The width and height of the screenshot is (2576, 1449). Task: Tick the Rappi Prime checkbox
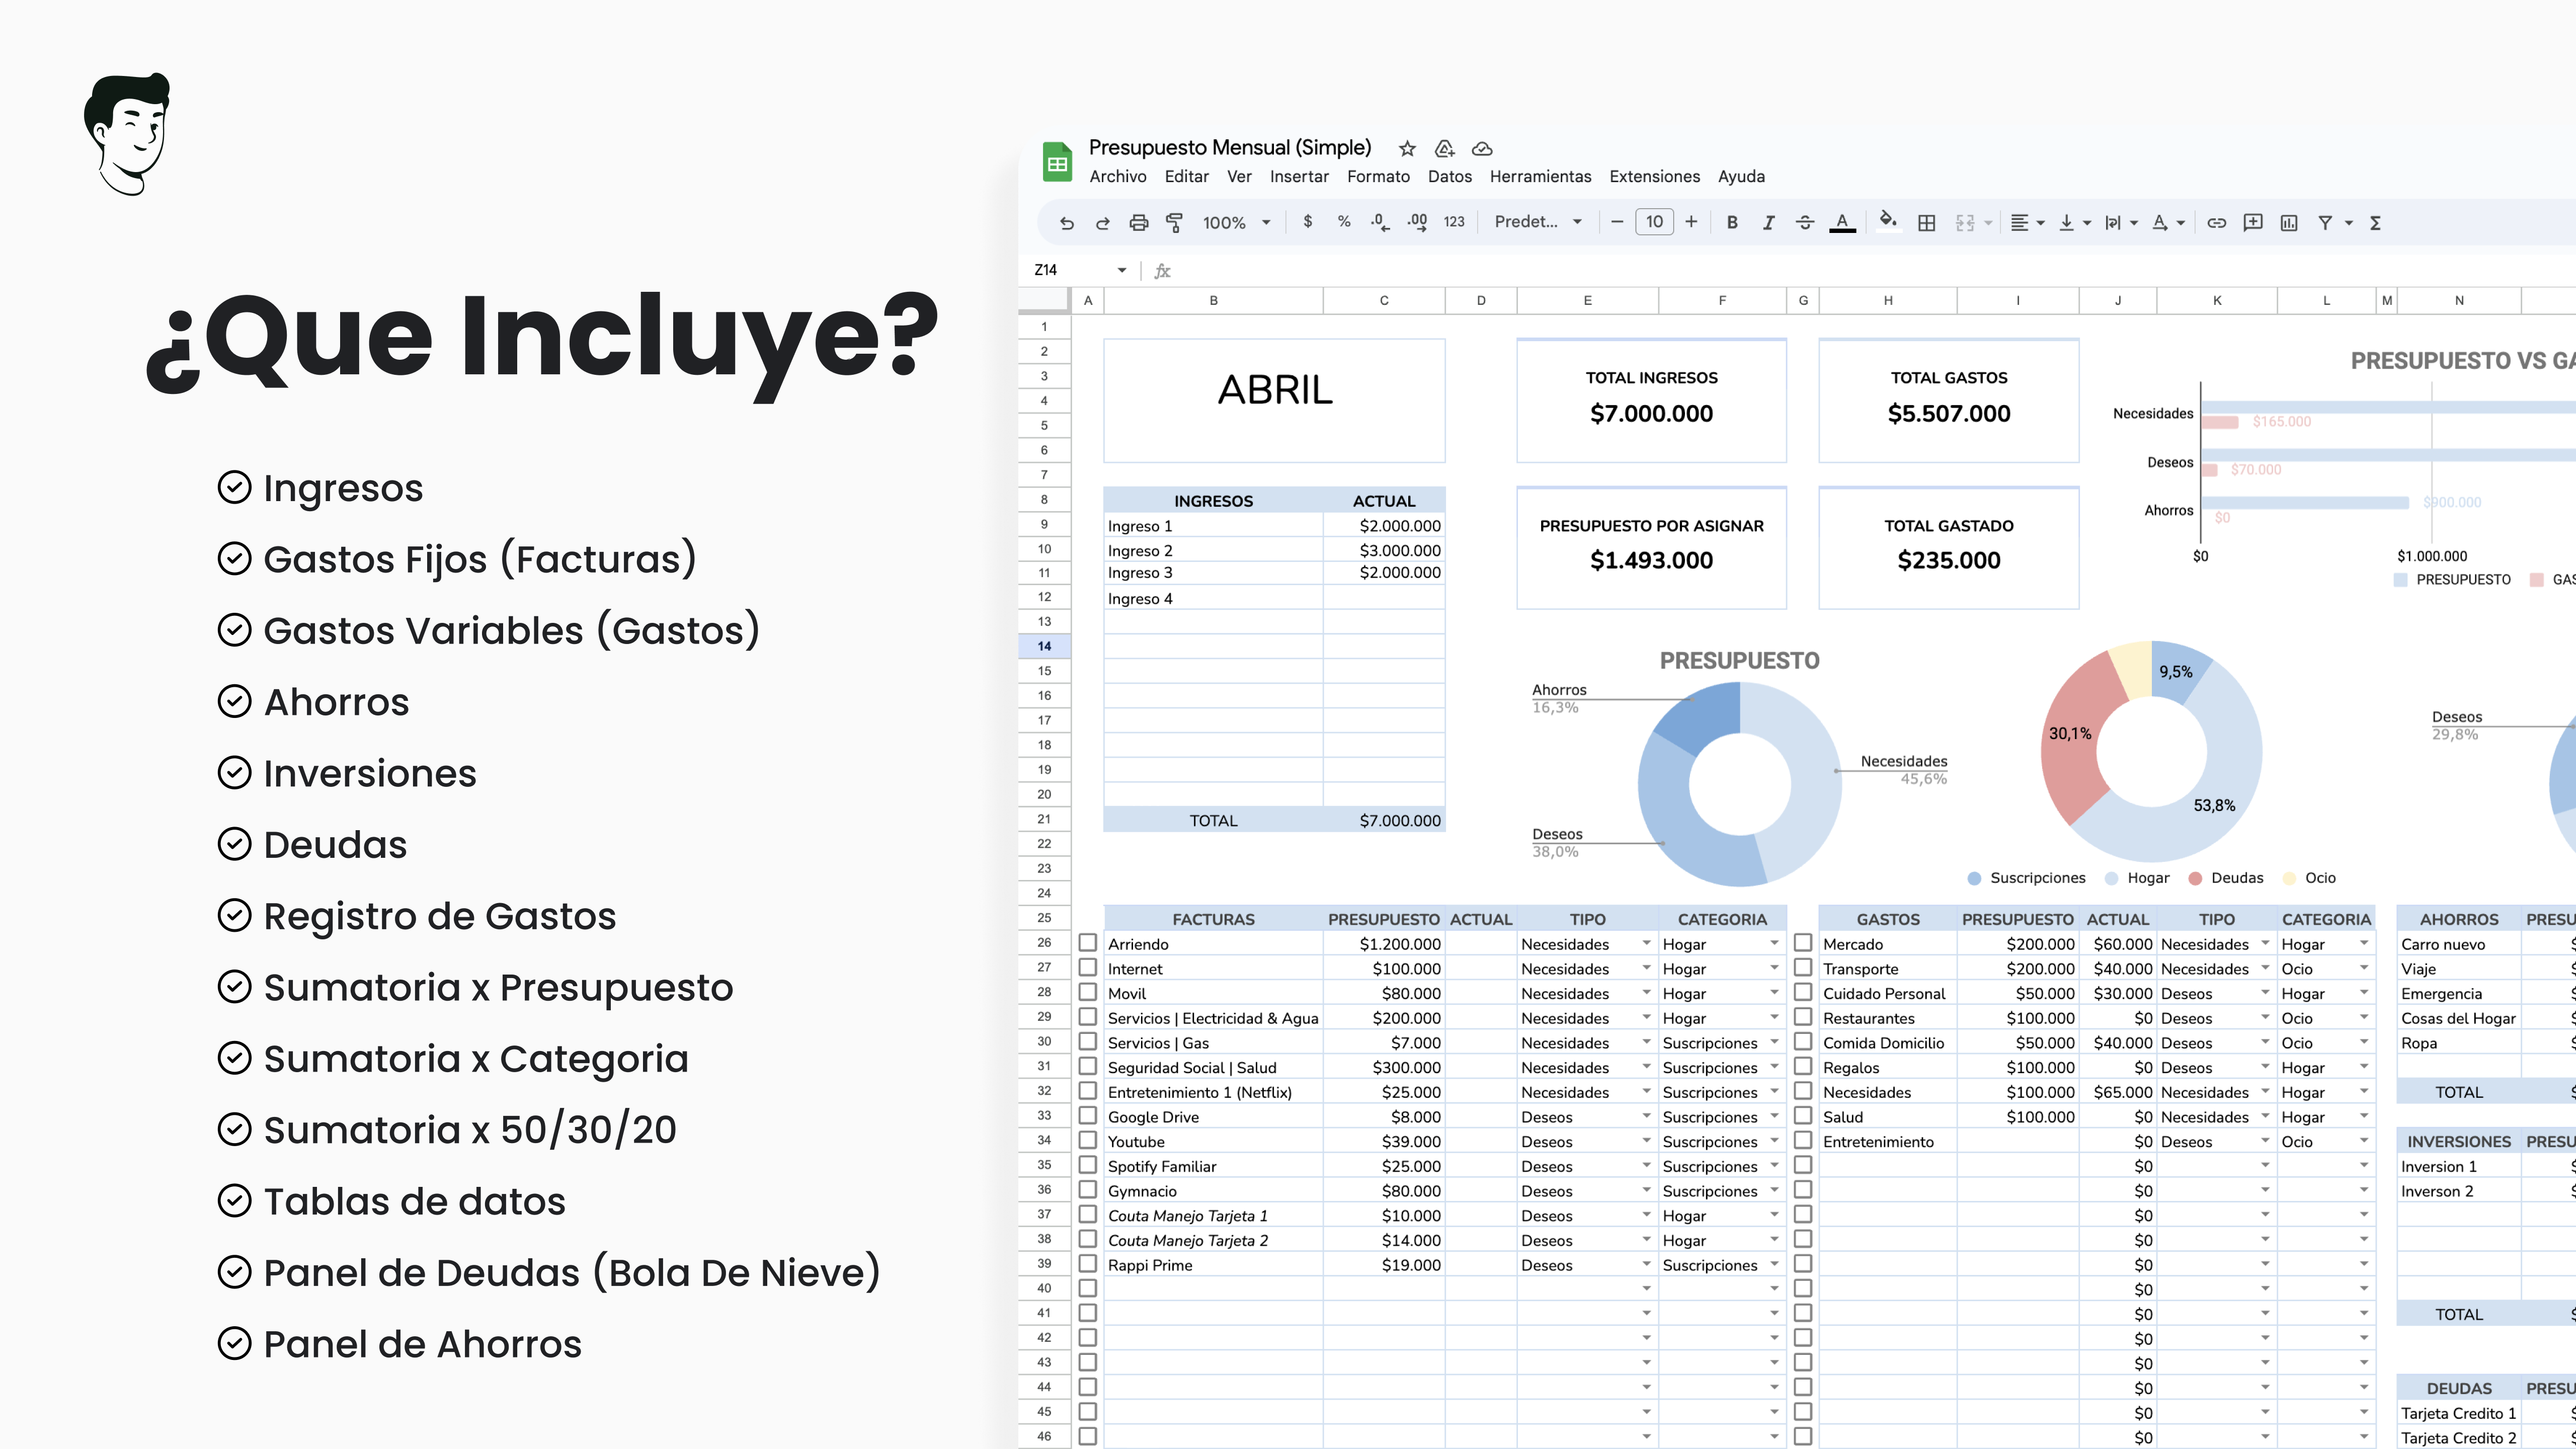coord(1088,1264)
